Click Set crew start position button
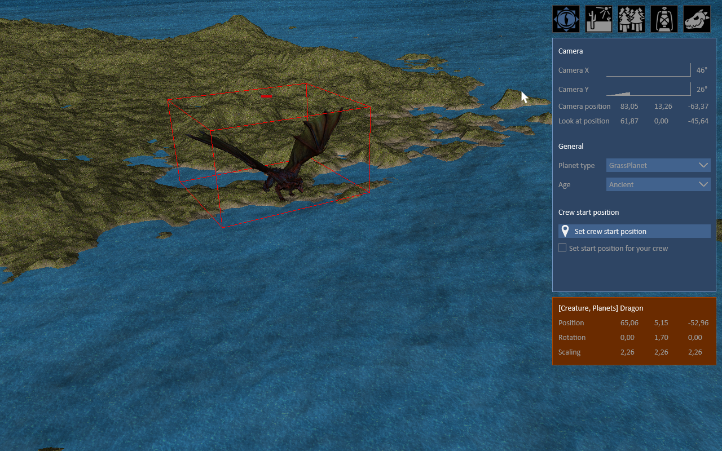Screen dimensions: 722x451 (635, 231)
